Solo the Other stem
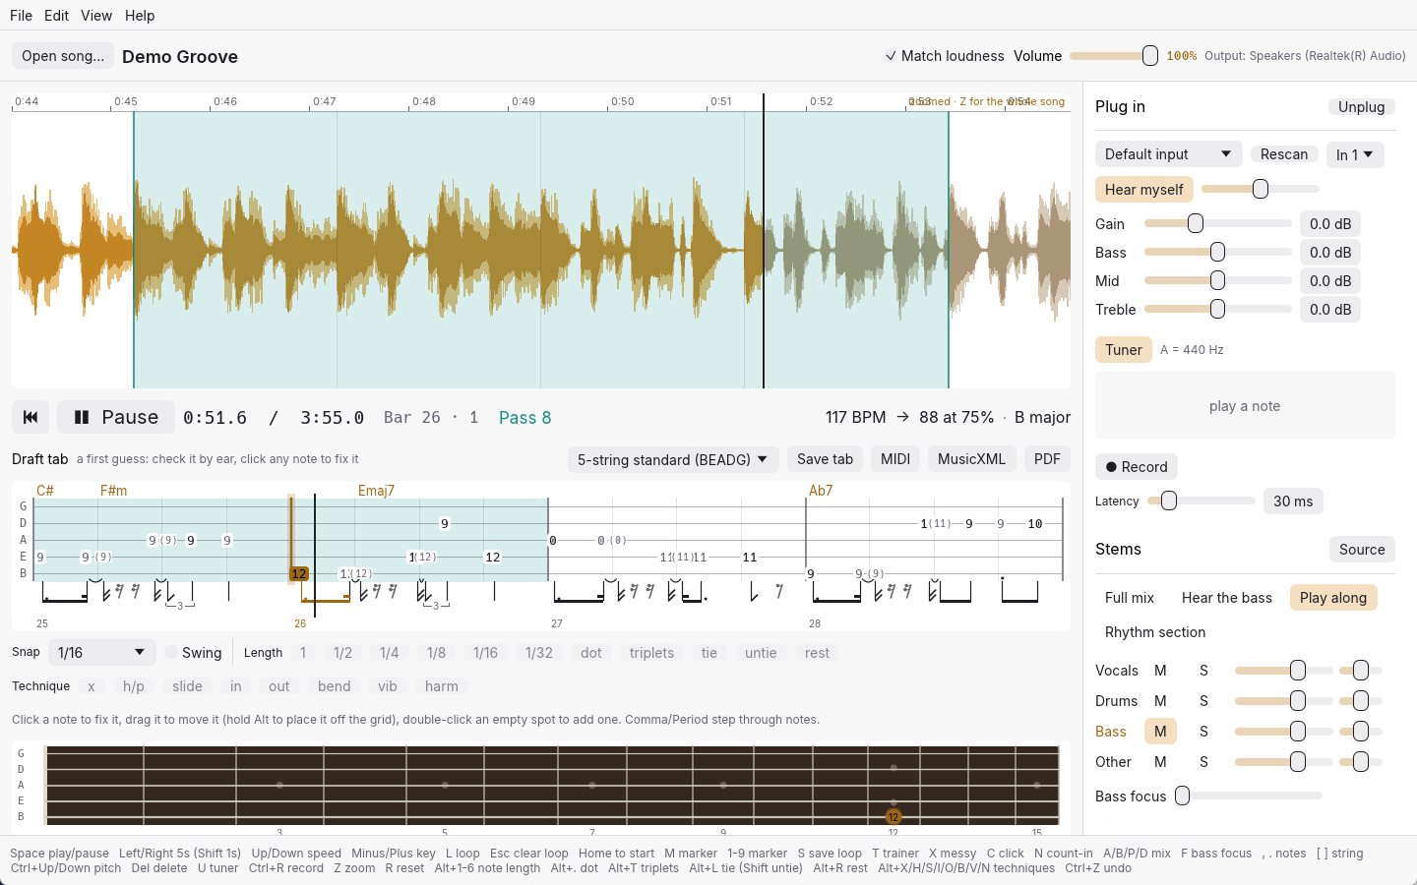The image size is (1417, 885). (x=1203, y=762)
